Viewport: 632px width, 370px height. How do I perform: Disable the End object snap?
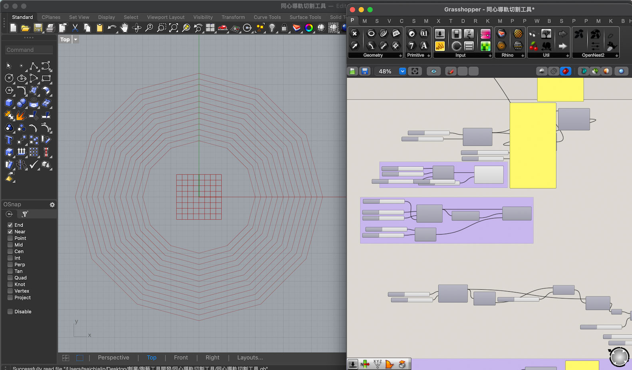point(10,225)
